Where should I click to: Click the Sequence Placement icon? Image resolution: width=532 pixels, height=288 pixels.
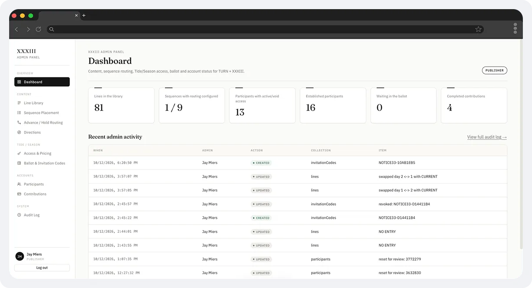click(x=19, y=113)
